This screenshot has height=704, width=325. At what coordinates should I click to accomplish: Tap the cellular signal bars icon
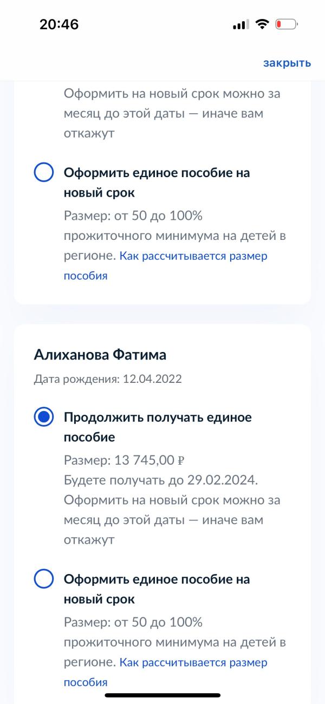[x=240, y=25]
